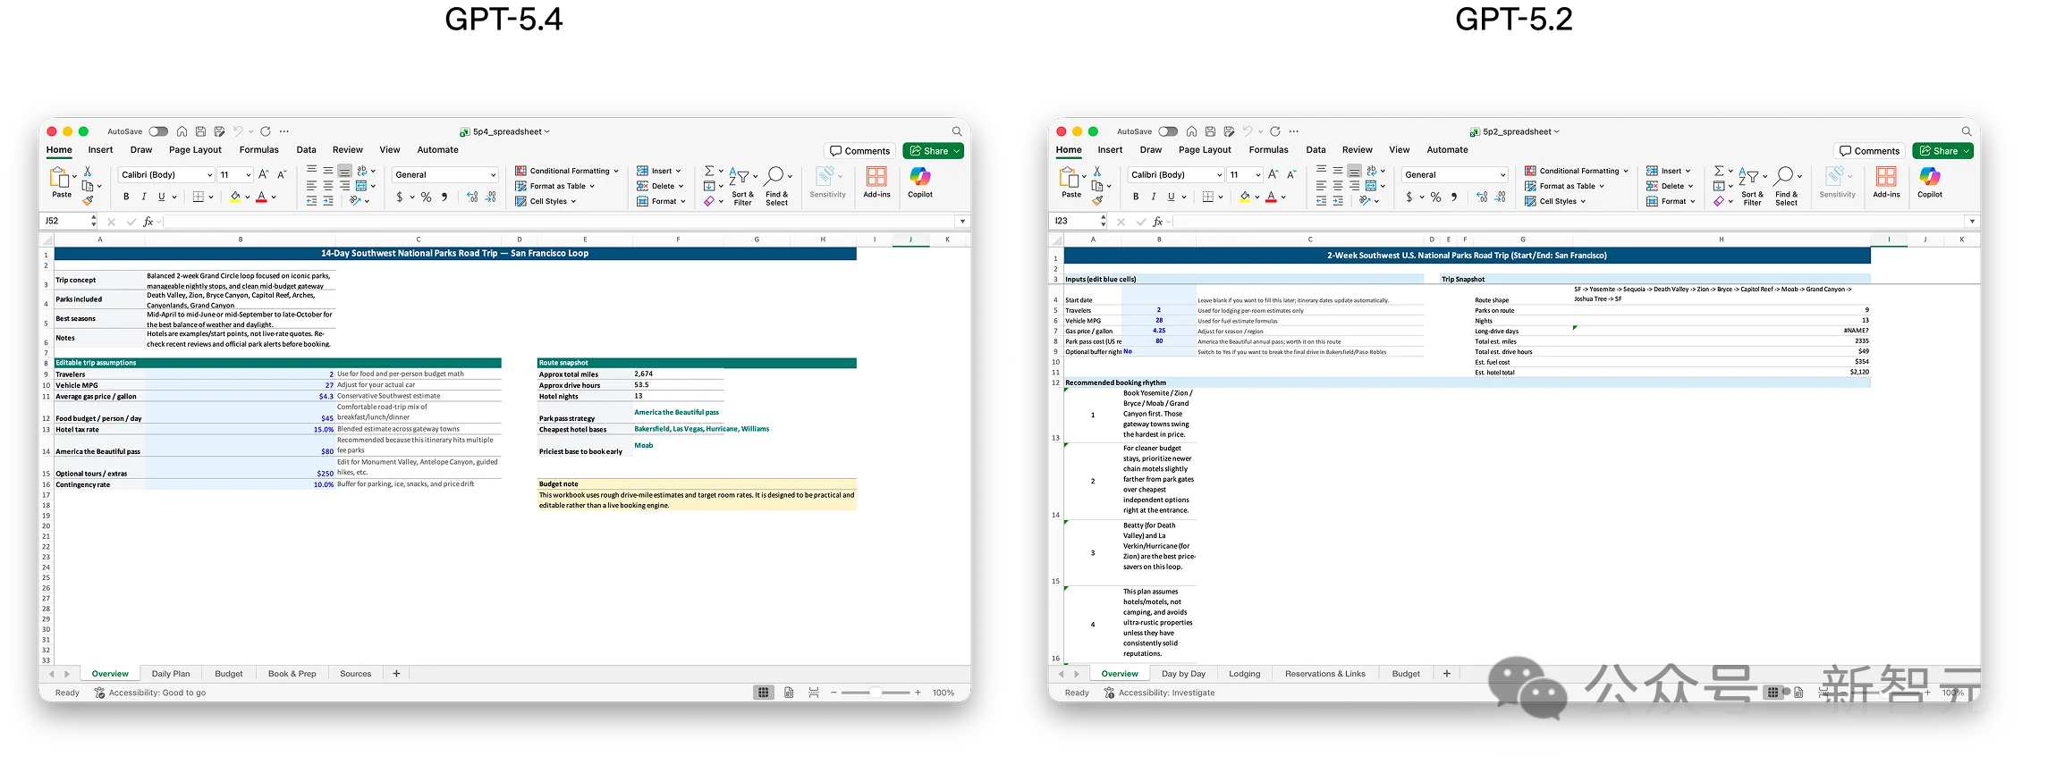This screenshot has height=773, width=2056.
Task: Click the Comments button in 5p2_spreadsheet window
Action: coord(1869,151)
